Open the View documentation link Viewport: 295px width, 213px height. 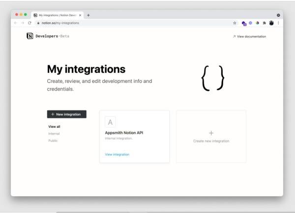point(249,36)
